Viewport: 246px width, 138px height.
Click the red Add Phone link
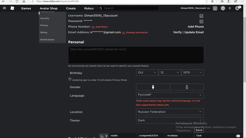tap(101, 27)
